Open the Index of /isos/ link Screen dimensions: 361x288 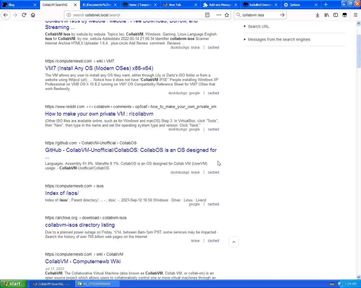pos(62,193)
